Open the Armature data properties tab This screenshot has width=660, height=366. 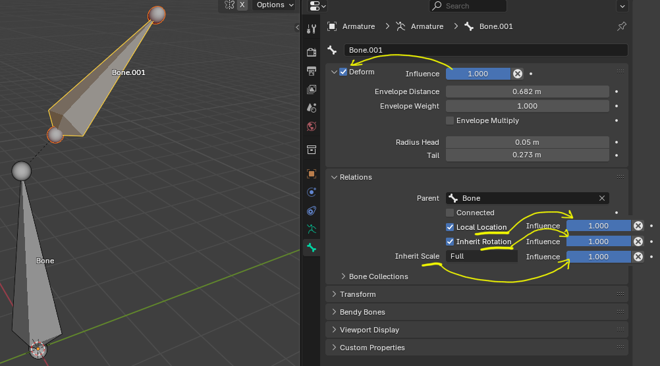[x=312, y=229]
